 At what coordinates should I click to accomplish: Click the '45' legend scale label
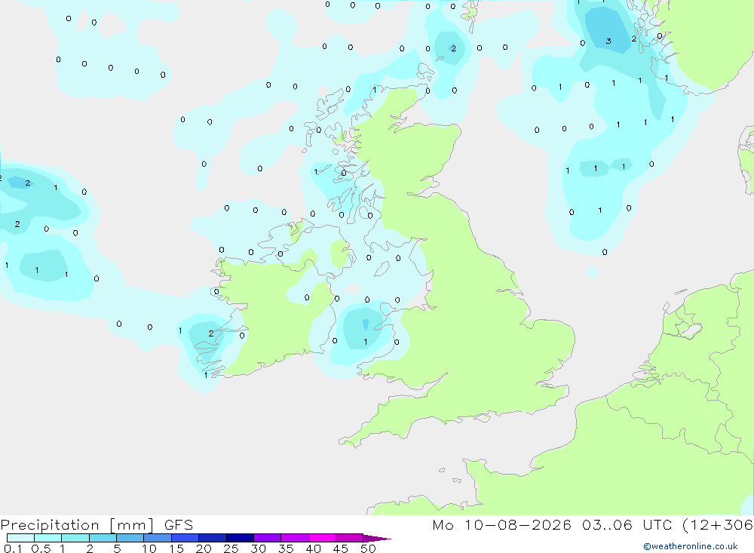click(341, 548)
